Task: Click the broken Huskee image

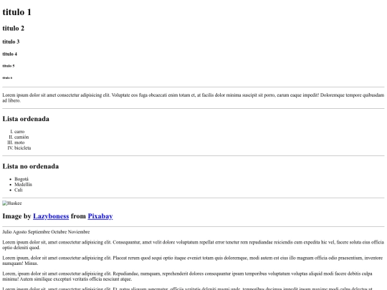Action: tap(12, 203)
